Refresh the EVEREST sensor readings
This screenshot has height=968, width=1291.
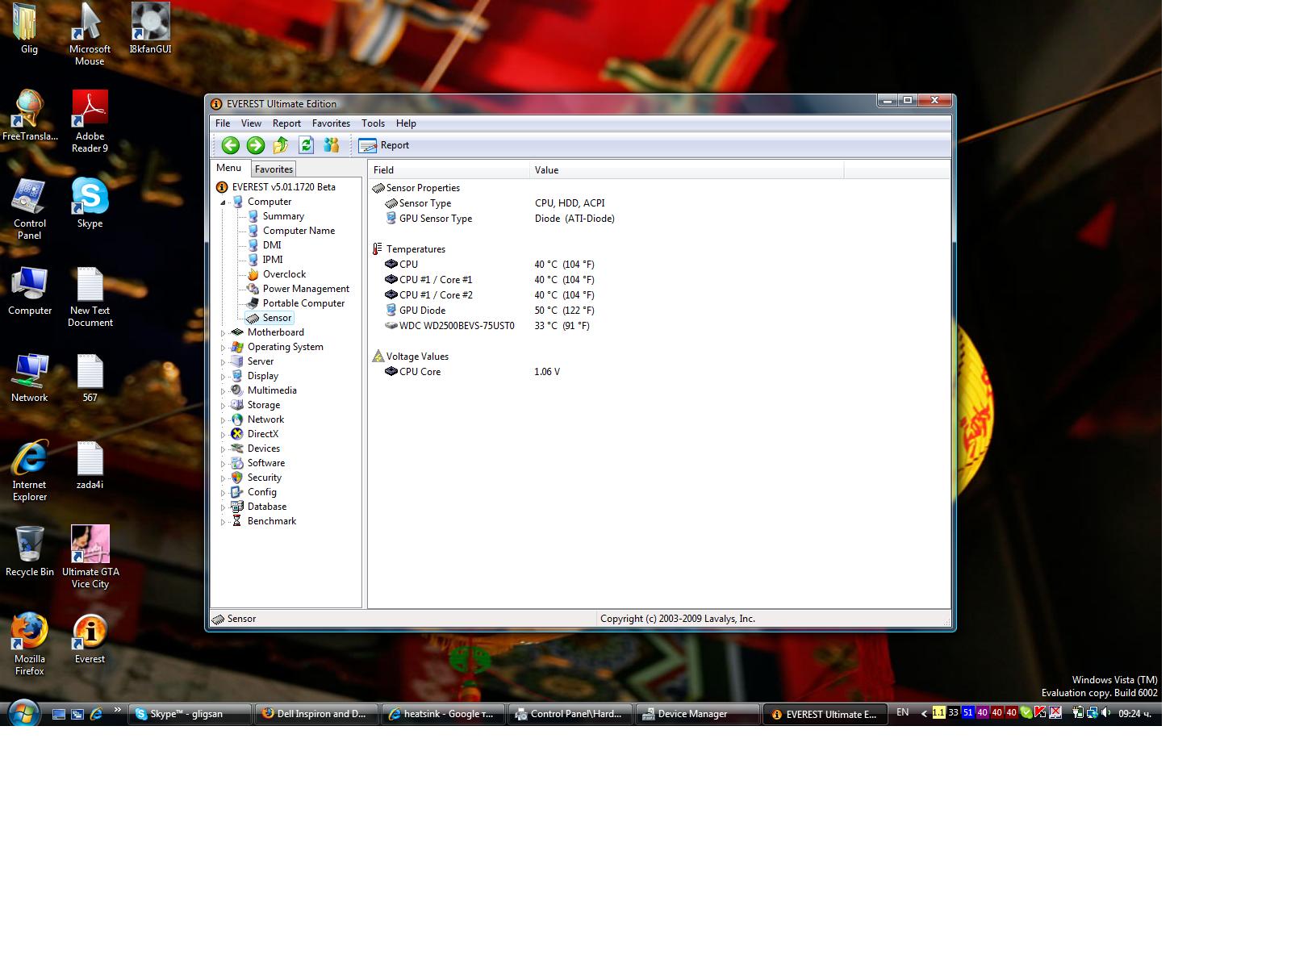(306, 145)
